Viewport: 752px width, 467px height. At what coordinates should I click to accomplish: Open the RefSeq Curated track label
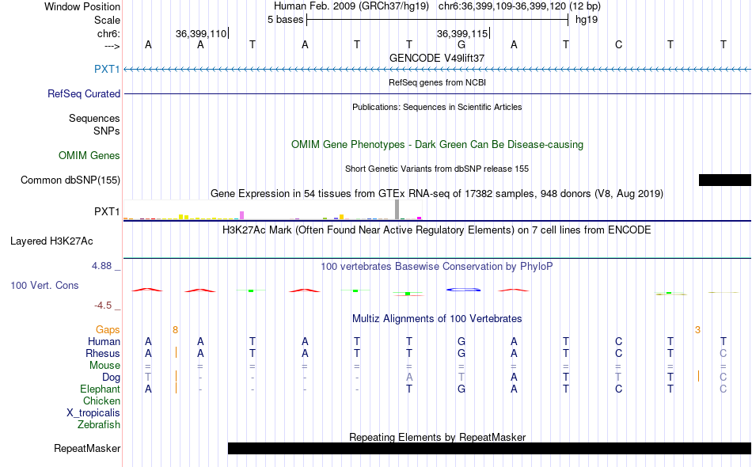(84, 93)
